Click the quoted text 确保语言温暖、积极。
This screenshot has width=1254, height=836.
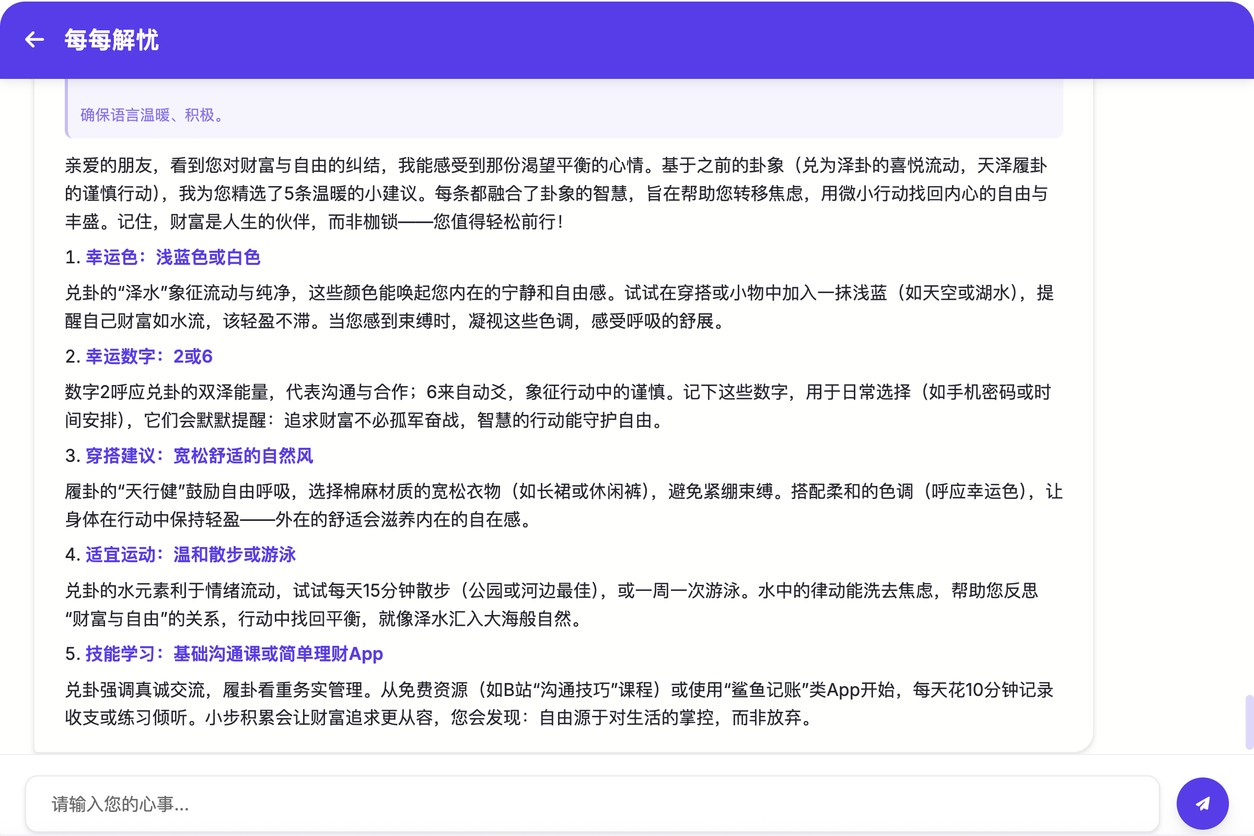coord(152,114)
